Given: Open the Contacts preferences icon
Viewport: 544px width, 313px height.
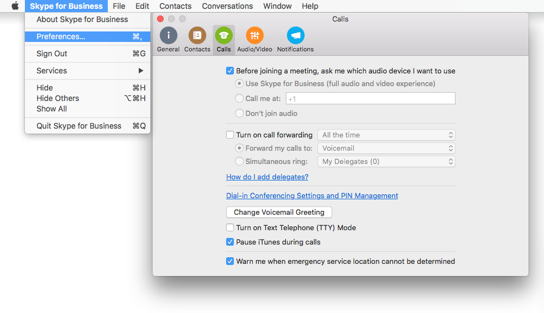Looking at the screenshot, I should [x=197, y=36].
